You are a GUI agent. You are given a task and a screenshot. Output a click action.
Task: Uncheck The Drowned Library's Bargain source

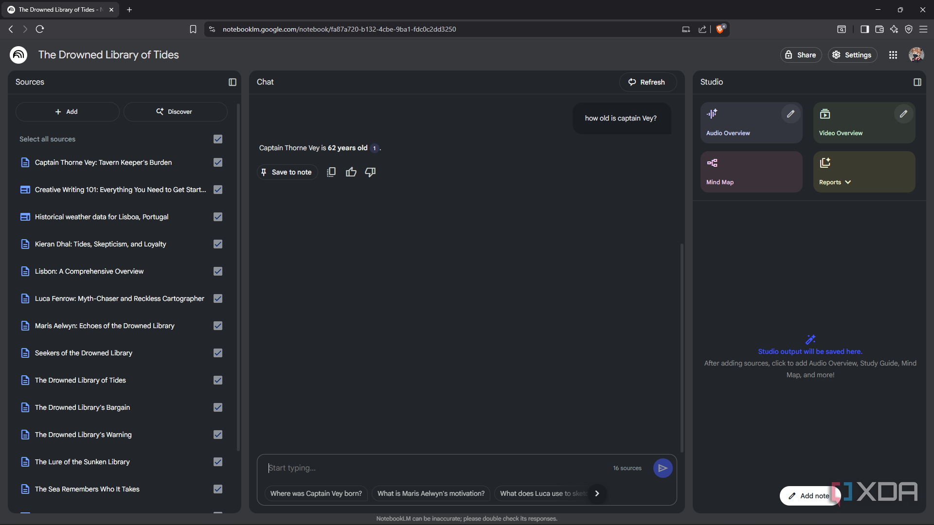218,407
